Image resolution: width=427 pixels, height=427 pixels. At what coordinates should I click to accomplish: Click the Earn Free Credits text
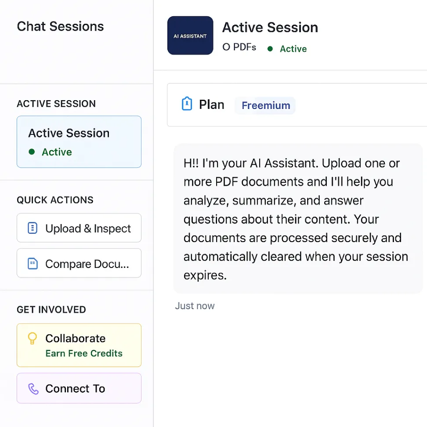point(84,354)
